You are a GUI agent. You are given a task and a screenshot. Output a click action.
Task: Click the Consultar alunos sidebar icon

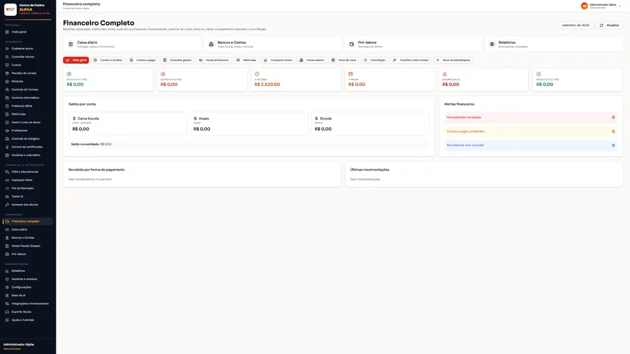7,56
